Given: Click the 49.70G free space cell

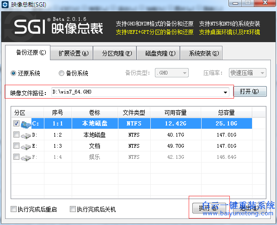Looking at the screenshot, I should [176, 146].
